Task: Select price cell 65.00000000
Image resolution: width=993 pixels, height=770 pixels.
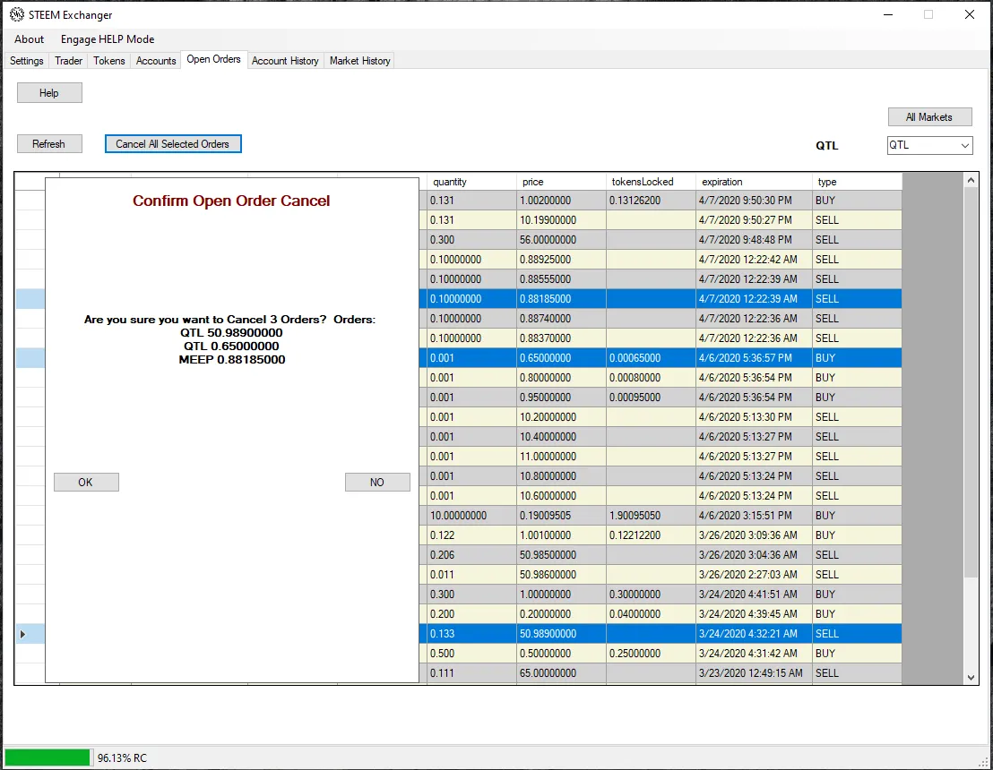Action: point(561,673)
